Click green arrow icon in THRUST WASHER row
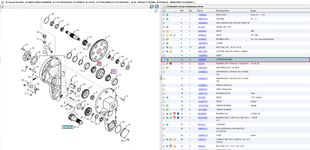The width and height of the screenshot is (310, 150). coord(167,109)
